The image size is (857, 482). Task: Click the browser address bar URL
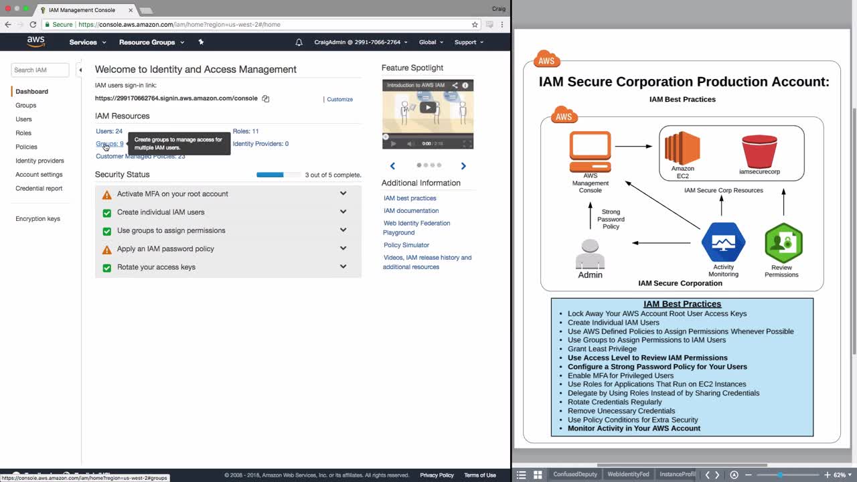click(179, 24)
